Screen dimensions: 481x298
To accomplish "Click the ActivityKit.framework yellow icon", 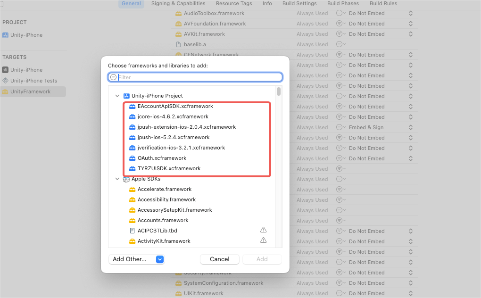I will click(132, 241).
